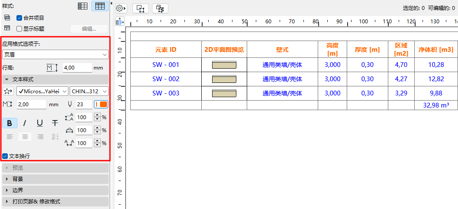Viewport: 458px width, 209px height.
Task: Expand the 打印页脚& 修改格式 section
Action: coord(55,201)
